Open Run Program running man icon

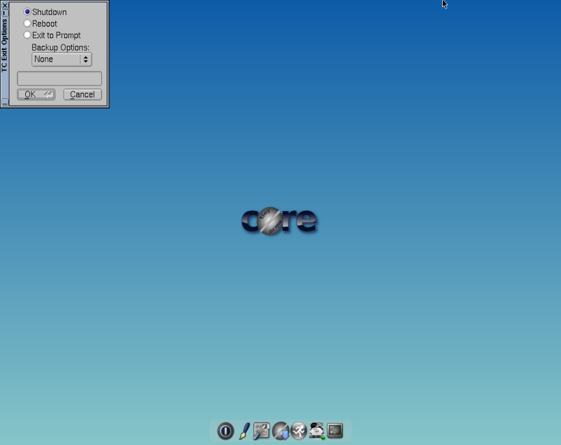tap(299, 431)
